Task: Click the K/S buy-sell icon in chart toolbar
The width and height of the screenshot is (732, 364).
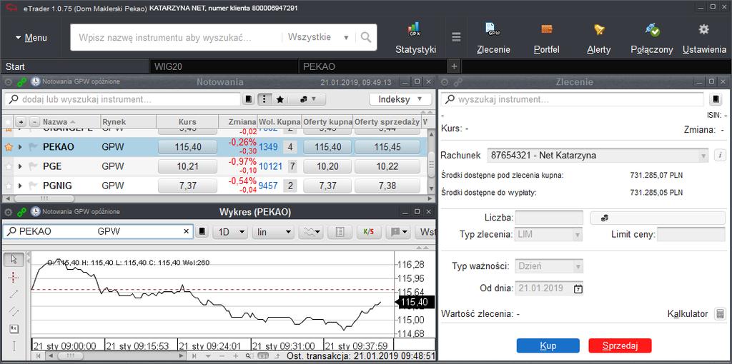Action: [x=369, y=232]
